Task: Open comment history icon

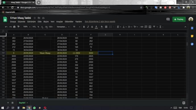Action: 168,19
